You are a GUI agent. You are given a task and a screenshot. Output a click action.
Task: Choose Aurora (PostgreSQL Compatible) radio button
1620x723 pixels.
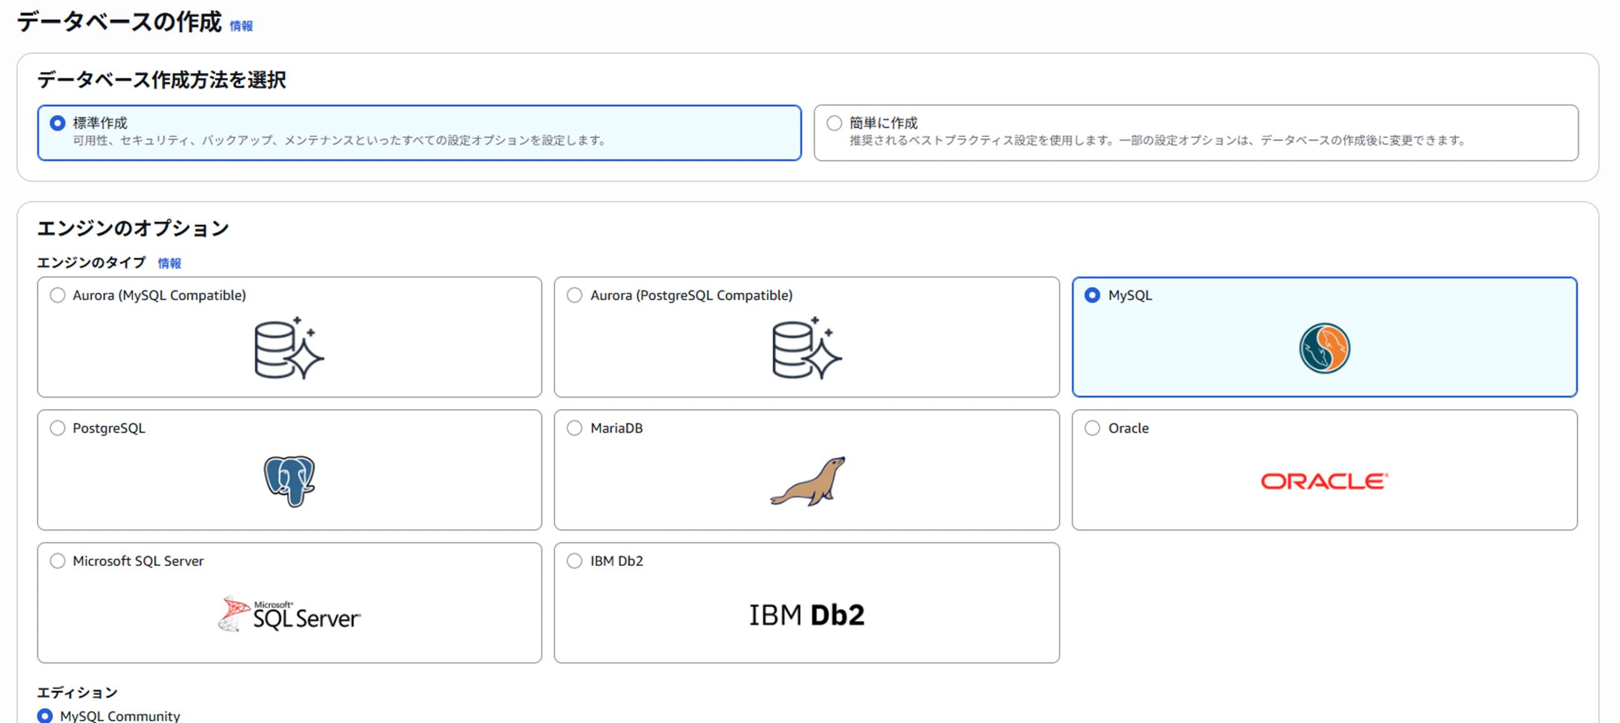coord(574,295)
